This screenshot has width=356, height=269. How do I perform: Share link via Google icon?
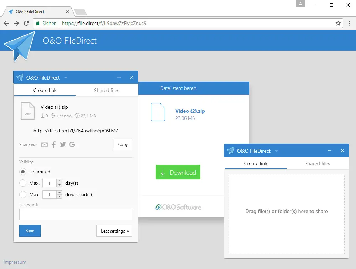tap(72, 144)
